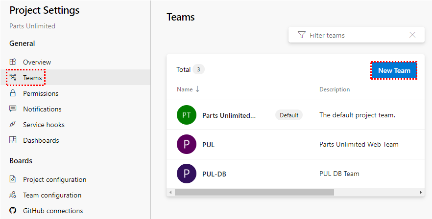Open the Parts Unlimited... team link

pos(229,115)
